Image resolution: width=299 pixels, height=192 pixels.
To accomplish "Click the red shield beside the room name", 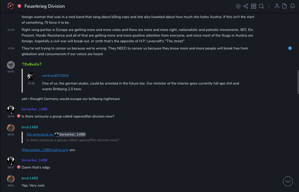I will pyautogui.click(x=19, y=6).
